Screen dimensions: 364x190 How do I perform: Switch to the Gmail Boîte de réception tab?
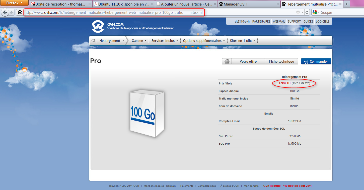[x=61, y=4]
